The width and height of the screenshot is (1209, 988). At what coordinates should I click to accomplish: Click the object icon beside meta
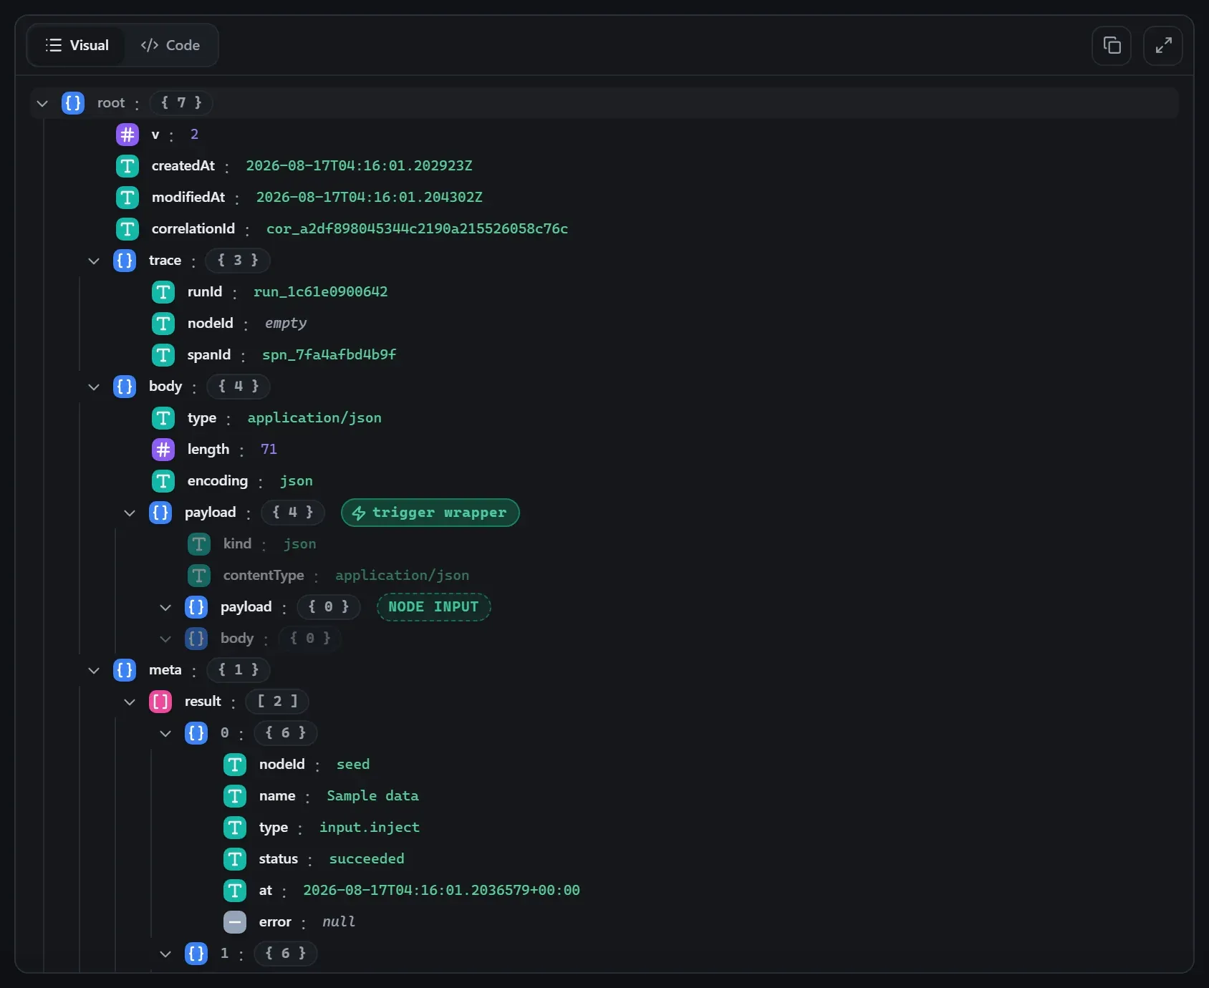coord(125,670)
